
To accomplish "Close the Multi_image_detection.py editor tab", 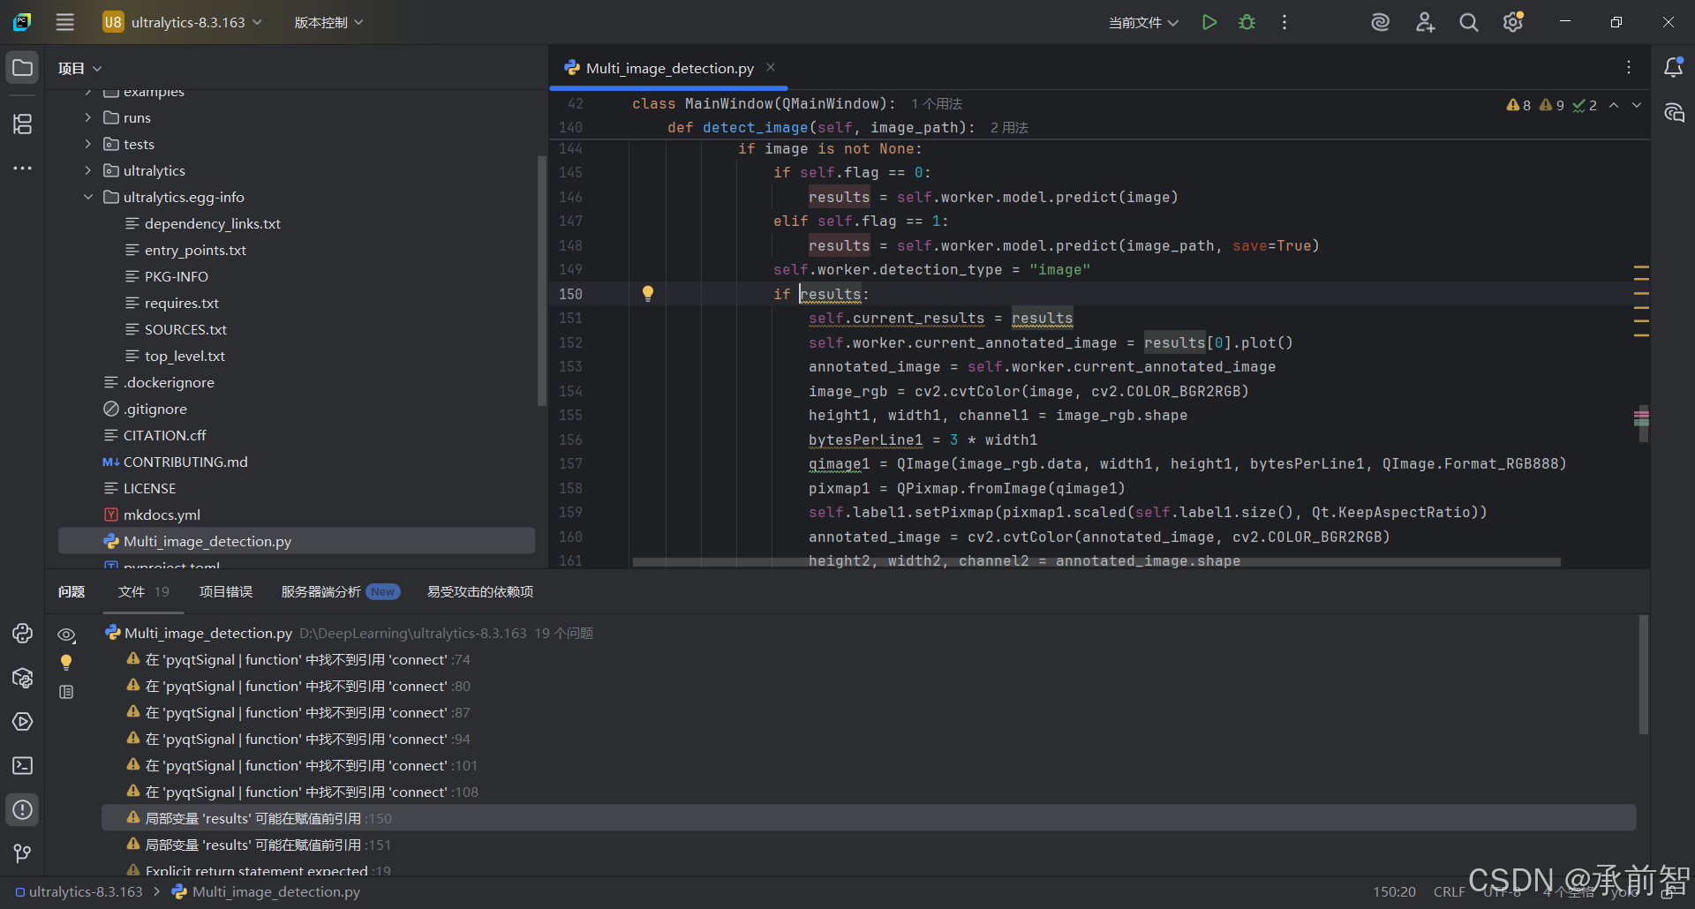I will [x=771, y=67].
